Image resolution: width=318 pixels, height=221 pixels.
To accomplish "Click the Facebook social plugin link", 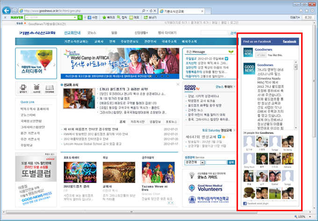I will point(258,203).
